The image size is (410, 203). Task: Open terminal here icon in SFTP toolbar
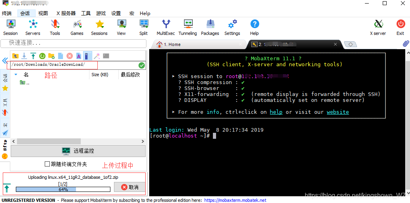pos(106,56)
